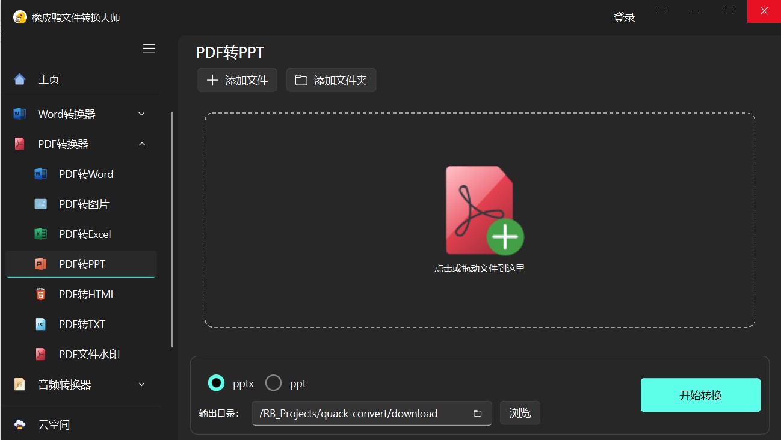This screenshot has width=781, height=440.
Task: Collapse sidebar with hamburger icon
Action: 149,49
